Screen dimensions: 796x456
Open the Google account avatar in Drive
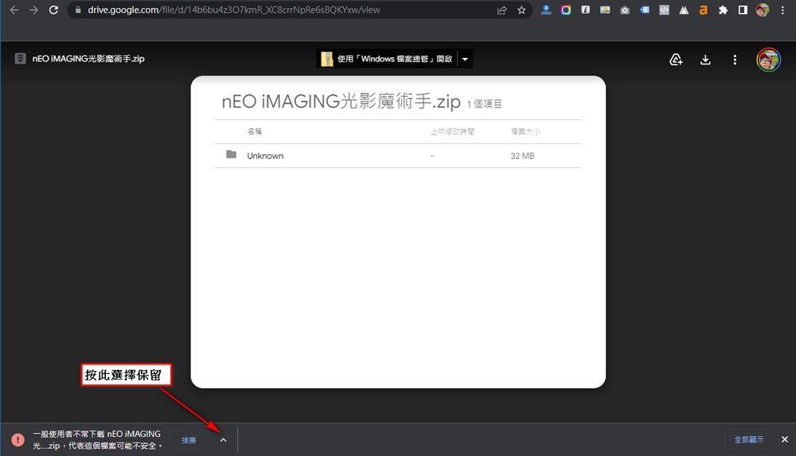(x=768, y=60)
